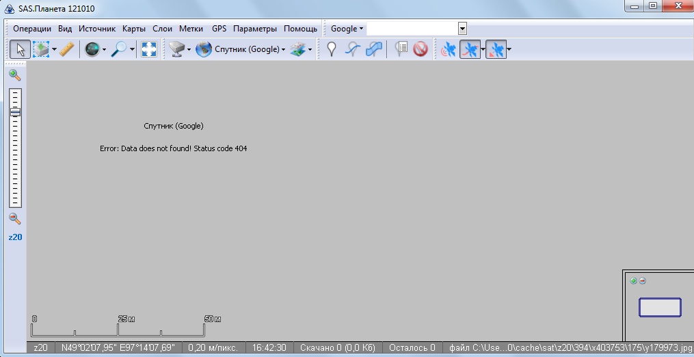Click the Осталось 0 status entry
The image size is (694, 357).
(x=412, y=347)
